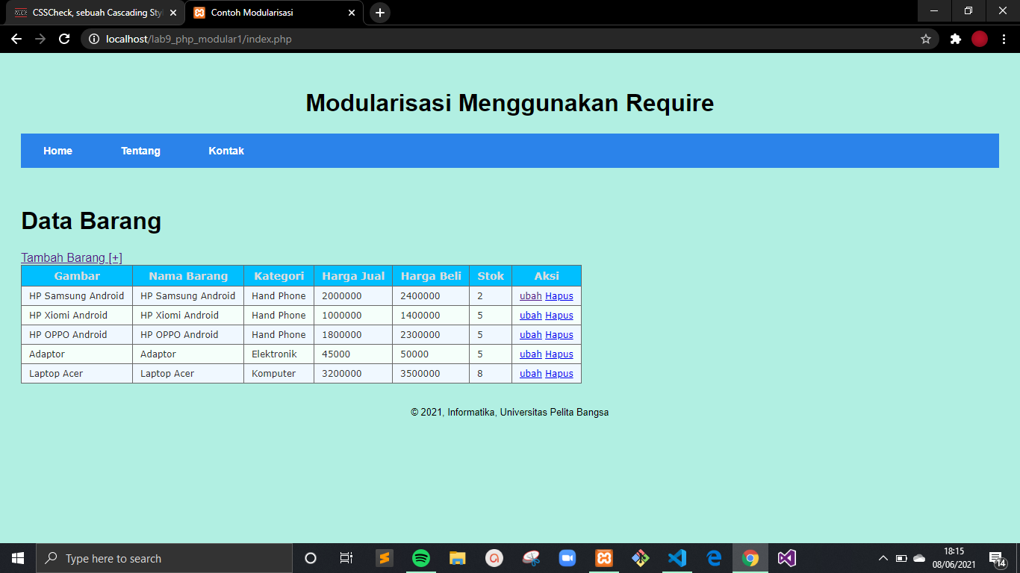Toggle bookmark star for this page
Image resolution: width=1020 pixels, height=573 pixels.
pyautogui.click(x=926, y=39)
